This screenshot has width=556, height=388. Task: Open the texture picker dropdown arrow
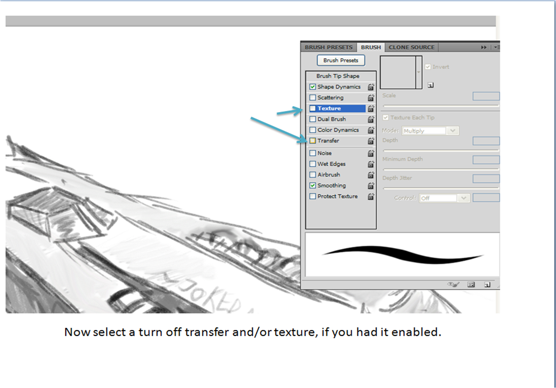pos(419,72)
